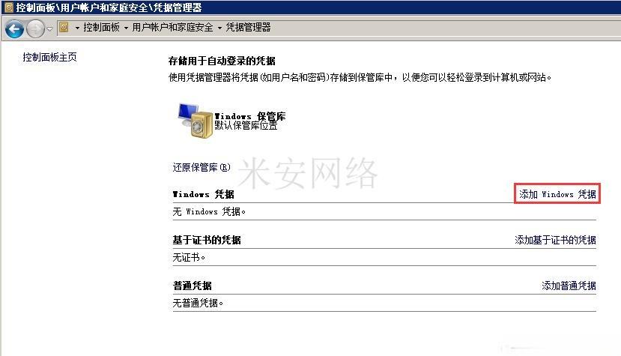Expand the dropdown arrow before 控制面板
621x356 pixels.
coord(77,28)
